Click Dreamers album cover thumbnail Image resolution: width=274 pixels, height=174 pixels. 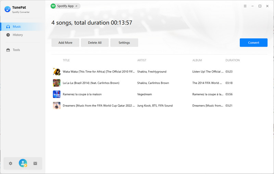click(x=57, y=106)
